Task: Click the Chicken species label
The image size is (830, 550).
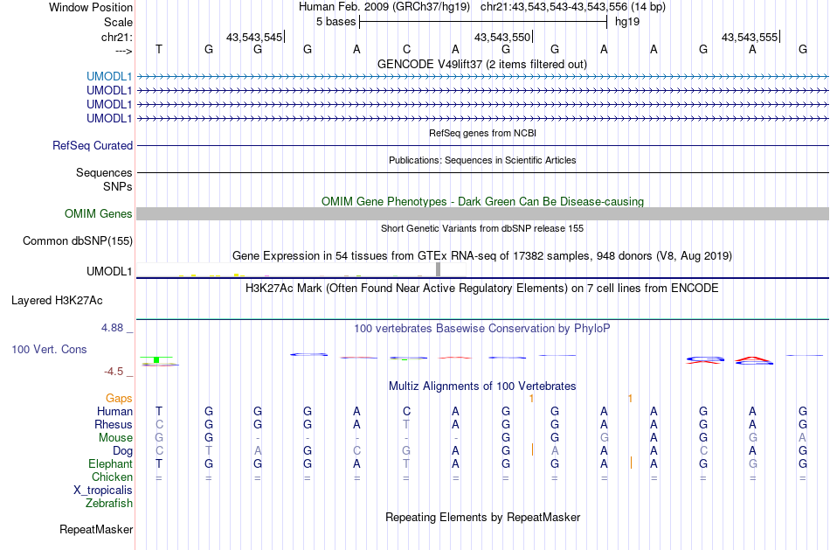Action: [x=112, y=477]
